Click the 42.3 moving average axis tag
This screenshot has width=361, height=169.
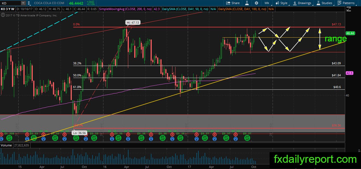[350, 73]
